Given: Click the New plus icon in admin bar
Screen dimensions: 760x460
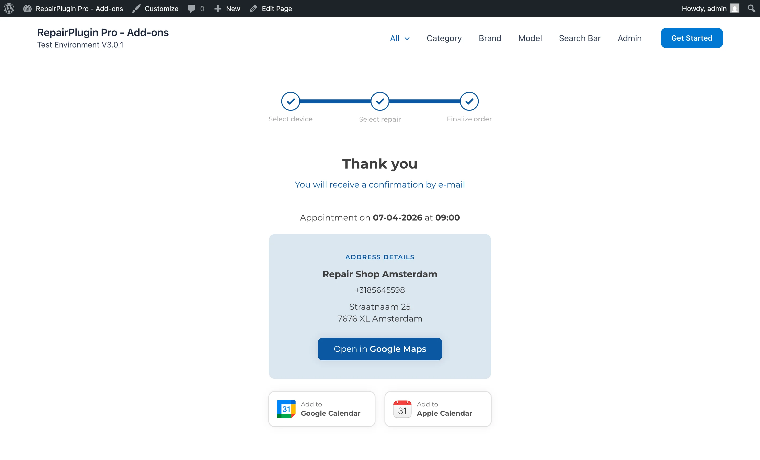Looking at the screenshot, I should [x=218, y=8].
